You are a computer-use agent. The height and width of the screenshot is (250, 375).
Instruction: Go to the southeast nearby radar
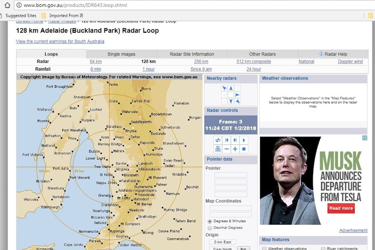[237, 101]
